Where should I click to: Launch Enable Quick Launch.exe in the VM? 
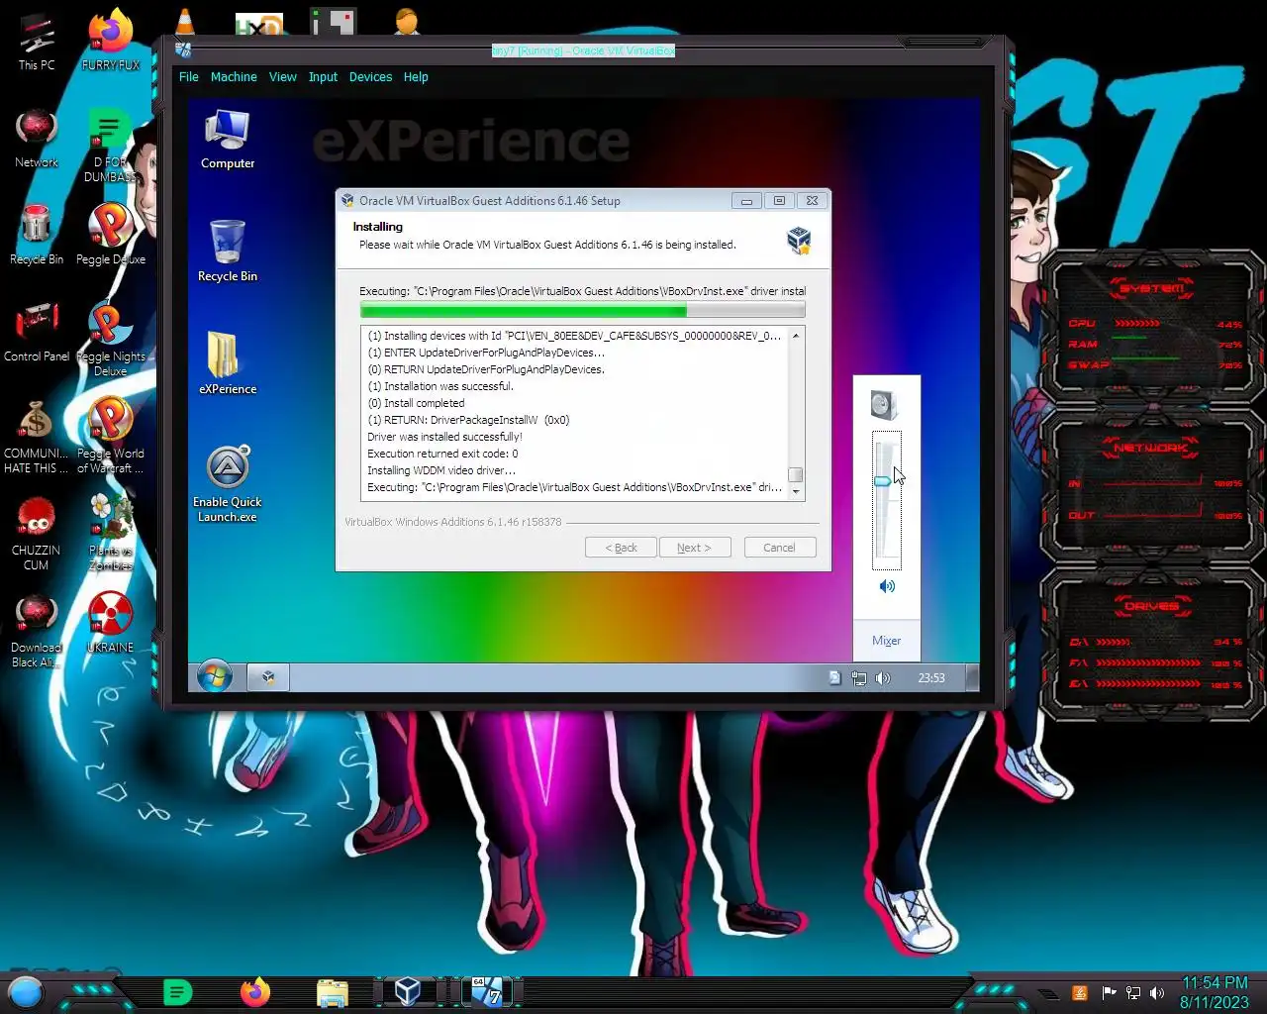pos(228,483)
